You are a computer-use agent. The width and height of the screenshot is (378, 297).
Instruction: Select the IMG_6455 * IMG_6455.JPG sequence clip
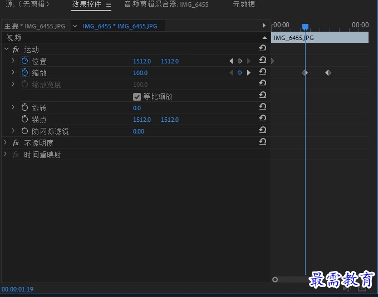click(x=120, y=26)
